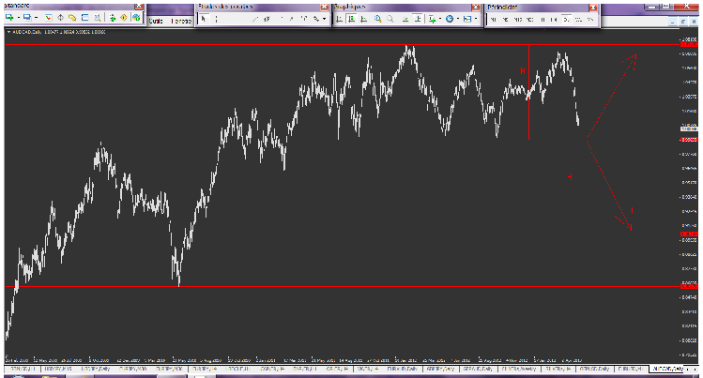Select the Trendline drawing tool
The height and width of the screenshot is (378, 703).
click(x=255, y=19)
